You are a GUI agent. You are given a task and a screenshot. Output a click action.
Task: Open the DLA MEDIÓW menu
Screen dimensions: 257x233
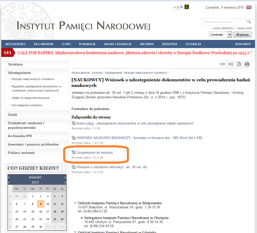44,44
